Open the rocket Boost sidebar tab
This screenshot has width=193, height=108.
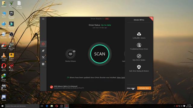[43, 51]
